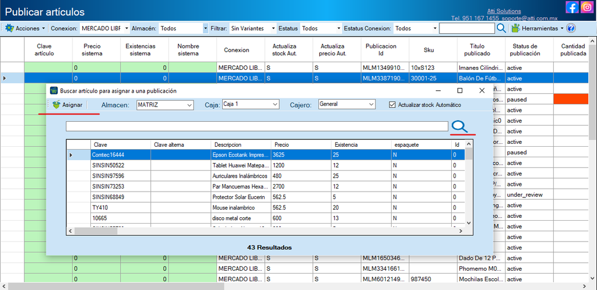Click the Mouse inalambrico description cell
This screenshot has height=290, width=597.
[241, 208]
